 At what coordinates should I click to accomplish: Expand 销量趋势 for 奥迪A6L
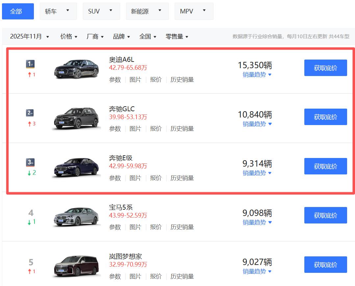(x=257, y=75)
